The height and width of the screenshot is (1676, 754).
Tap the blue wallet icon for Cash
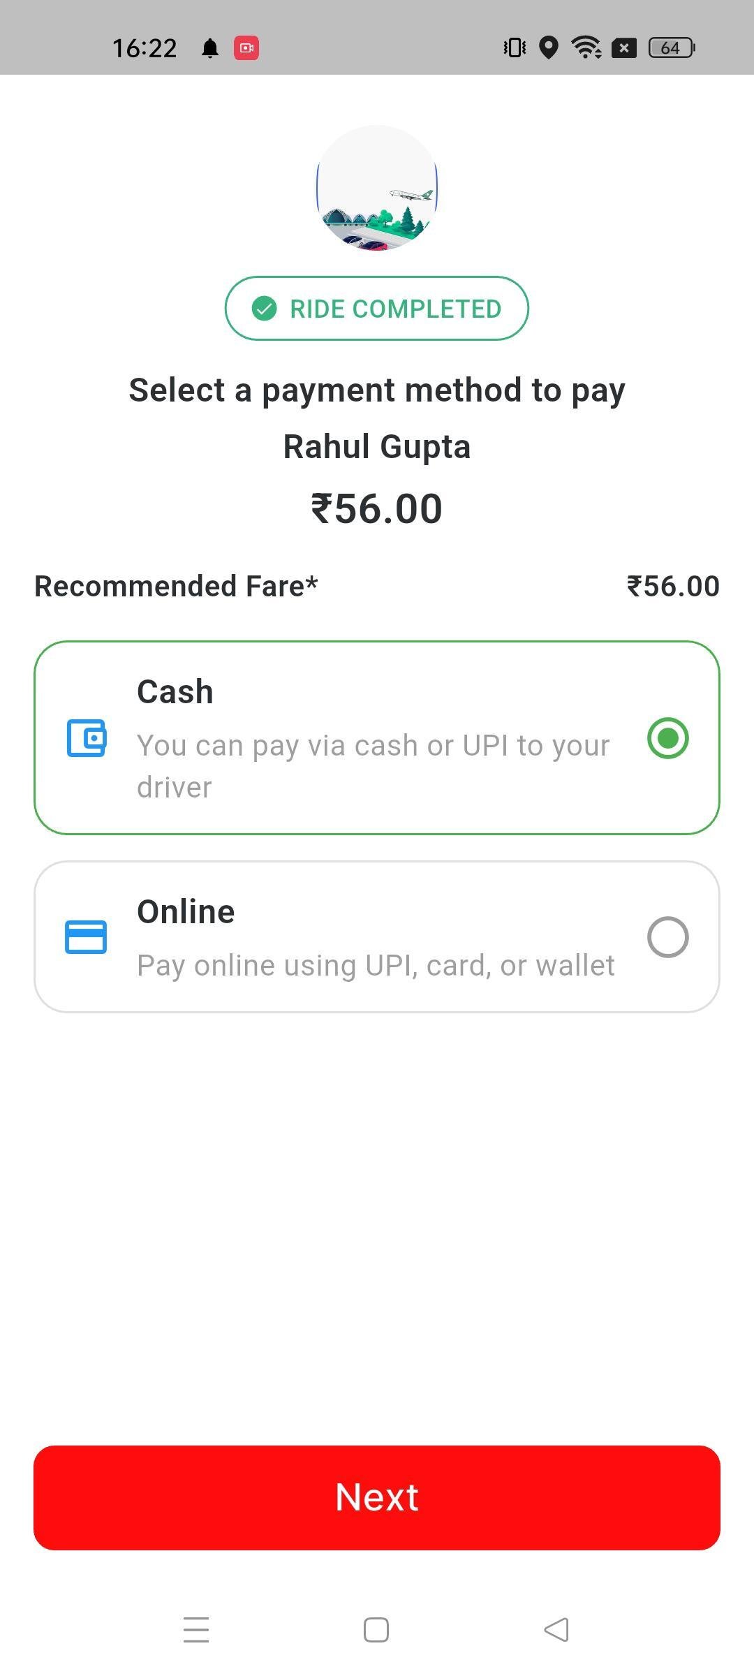[x=87, y=738]
